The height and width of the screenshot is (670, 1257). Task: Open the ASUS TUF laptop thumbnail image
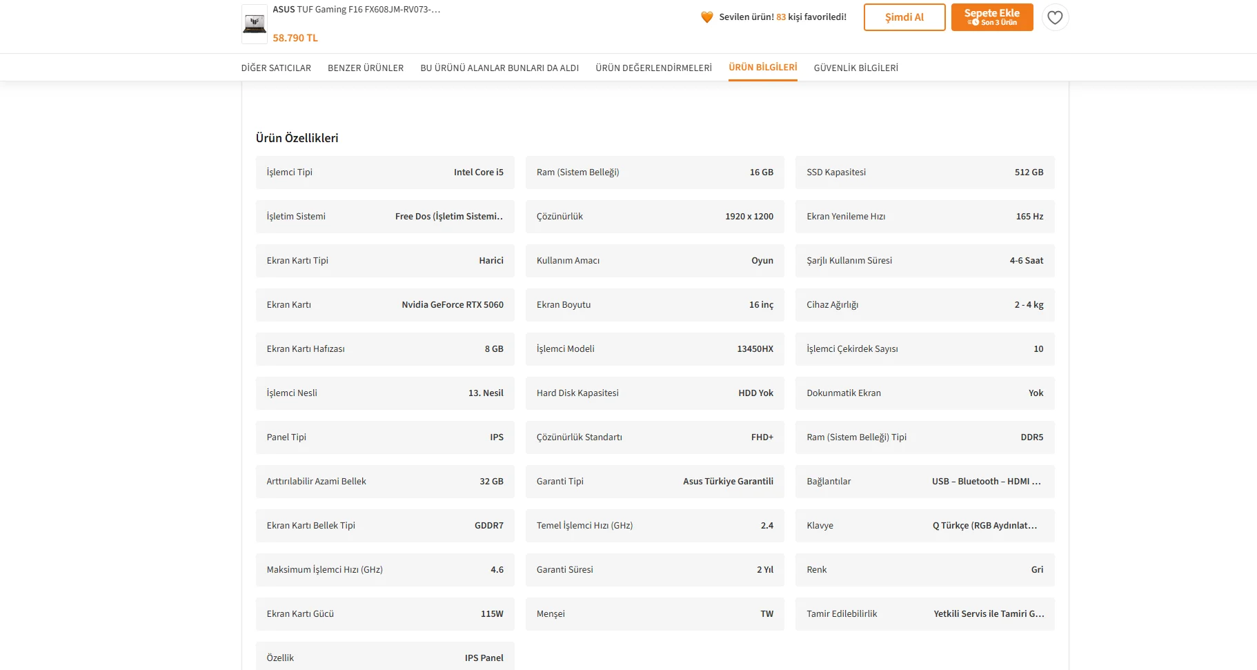(255, 24)
